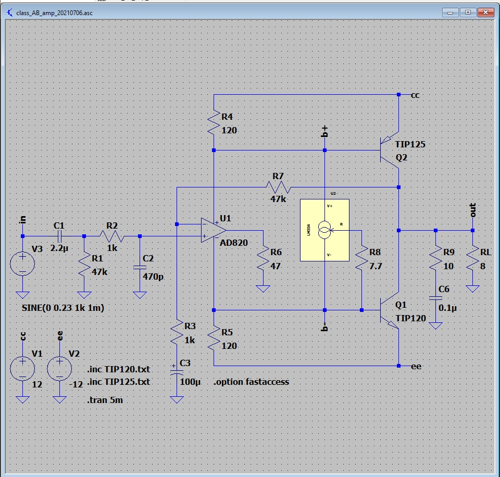Image resolution: width=500 pixels, height=477 pixels.
Task: Click the .tran 5m simulation directive
Action: pyautogui.click(x=105, y=400)
